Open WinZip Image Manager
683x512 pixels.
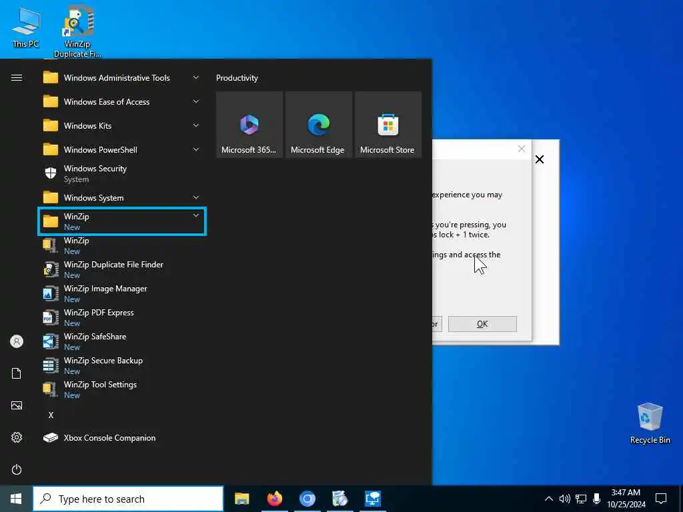[122, 293]
